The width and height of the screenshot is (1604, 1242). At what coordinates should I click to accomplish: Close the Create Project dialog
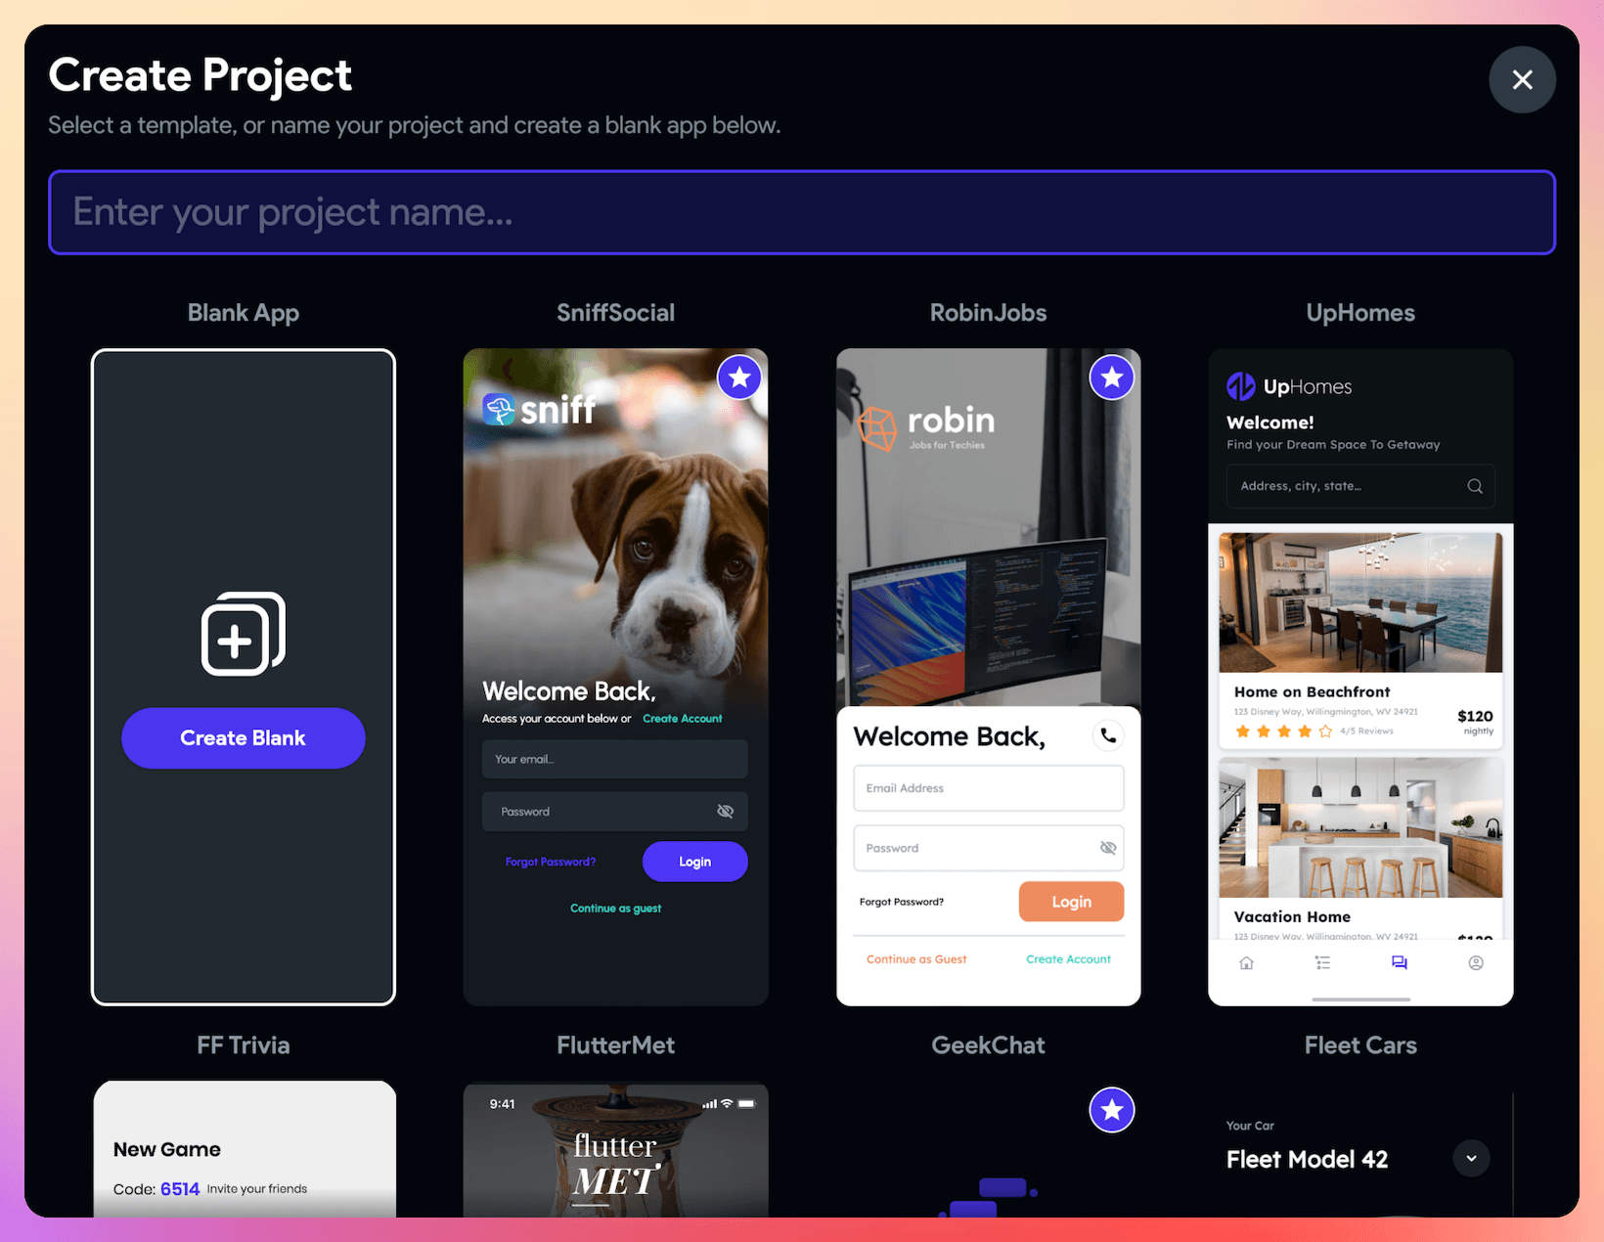[x=1522, y=80]
